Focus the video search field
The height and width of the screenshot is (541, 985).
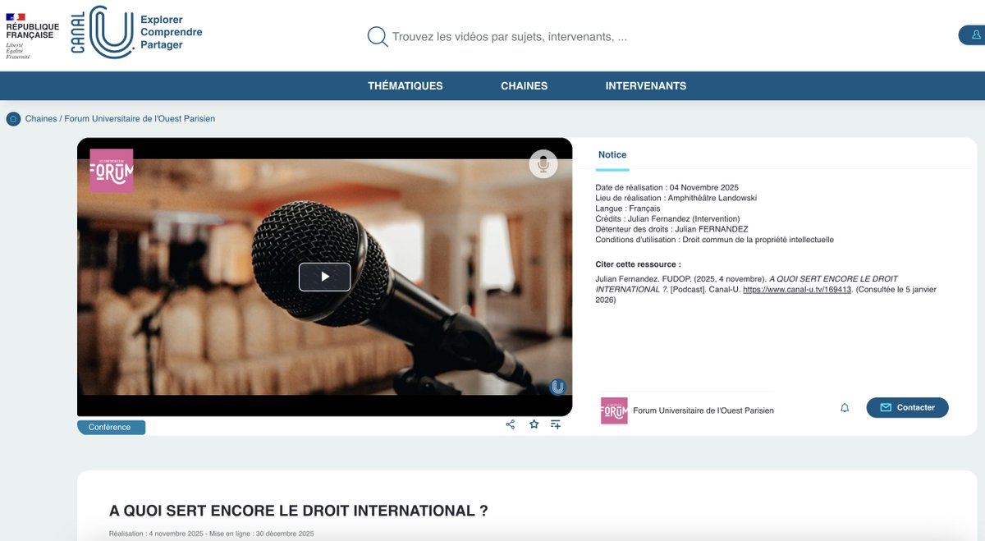509,37
